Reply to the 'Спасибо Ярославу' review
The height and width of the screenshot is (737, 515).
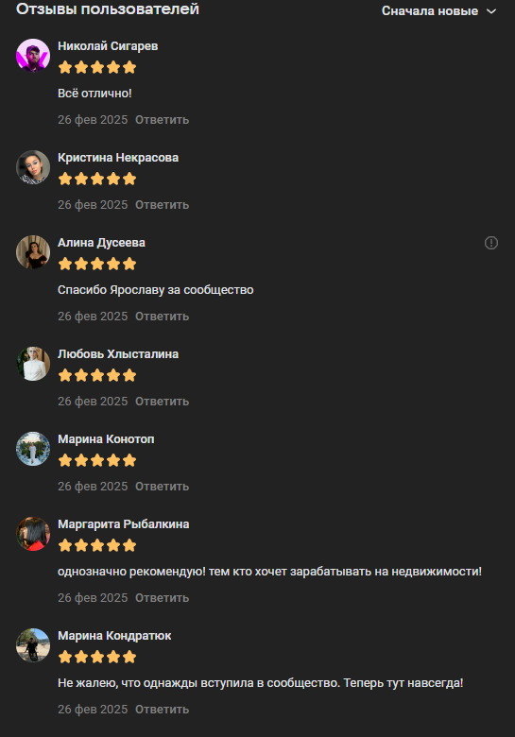163,317
